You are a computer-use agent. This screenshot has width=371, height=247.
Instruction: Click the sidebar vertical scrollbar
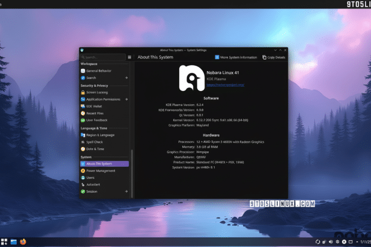tap(132, 174)
